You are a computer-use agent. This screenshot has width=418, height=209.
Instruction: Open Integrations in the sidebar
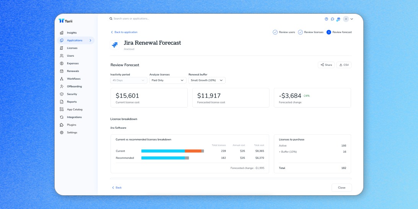(74, 117)
